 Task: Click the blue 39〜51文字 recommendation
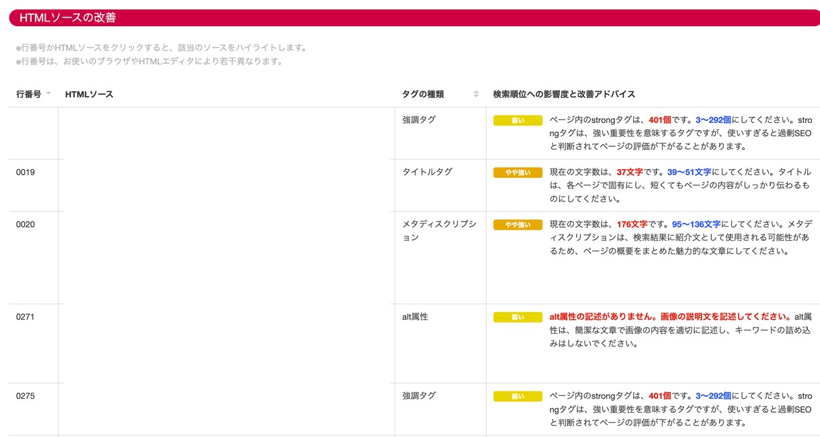point(689,172)
